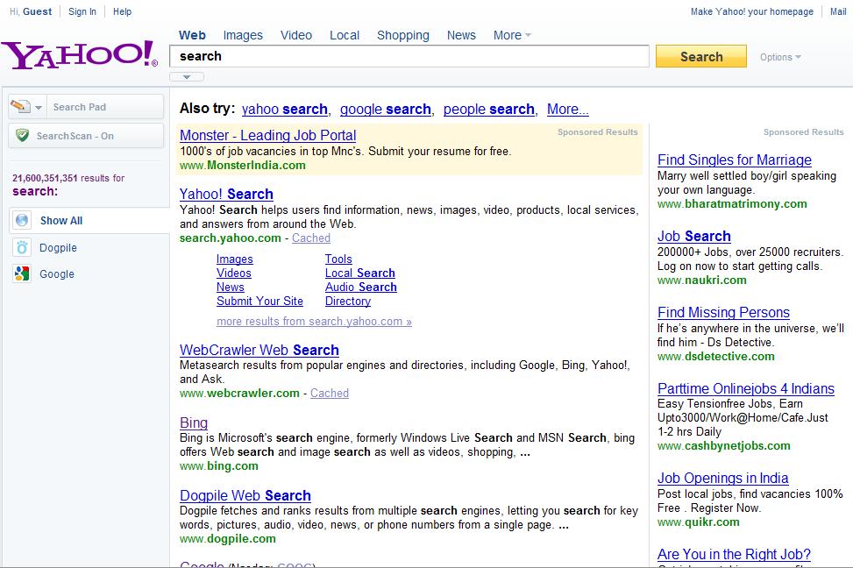The width and height of the screenshot is (853, 568).
Task: Expand the search assist arrow below search box
Action: tap(187, 77)
